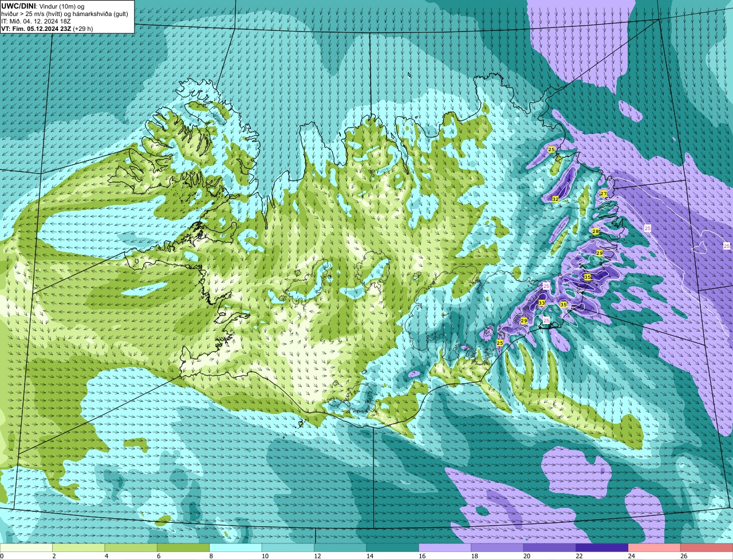Click the 'IT: Mið. 04. 12. 2024 18Z' line

[x=36, y=21]
